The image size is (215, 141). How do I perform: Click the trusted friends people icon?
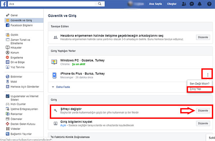point(56,37)
